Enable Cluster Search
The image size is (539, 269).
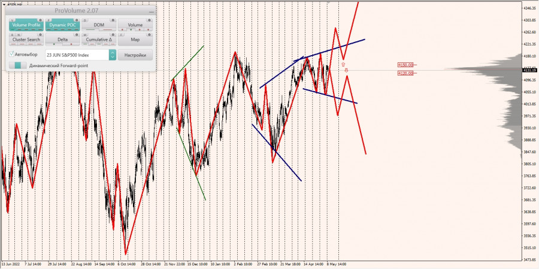point(26,40)
